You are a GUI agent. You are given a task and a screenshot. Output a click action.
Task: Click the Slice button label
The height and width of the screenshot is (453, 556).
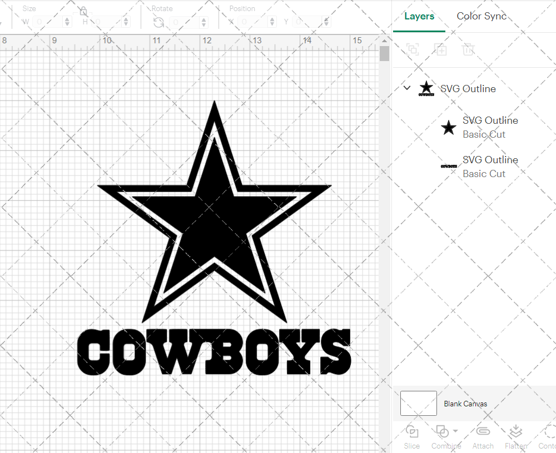(411, 446)
